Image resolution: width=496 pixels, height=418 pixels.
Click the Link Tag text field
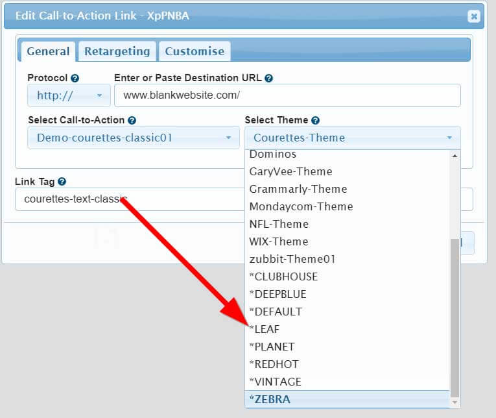tap(130, 199)
